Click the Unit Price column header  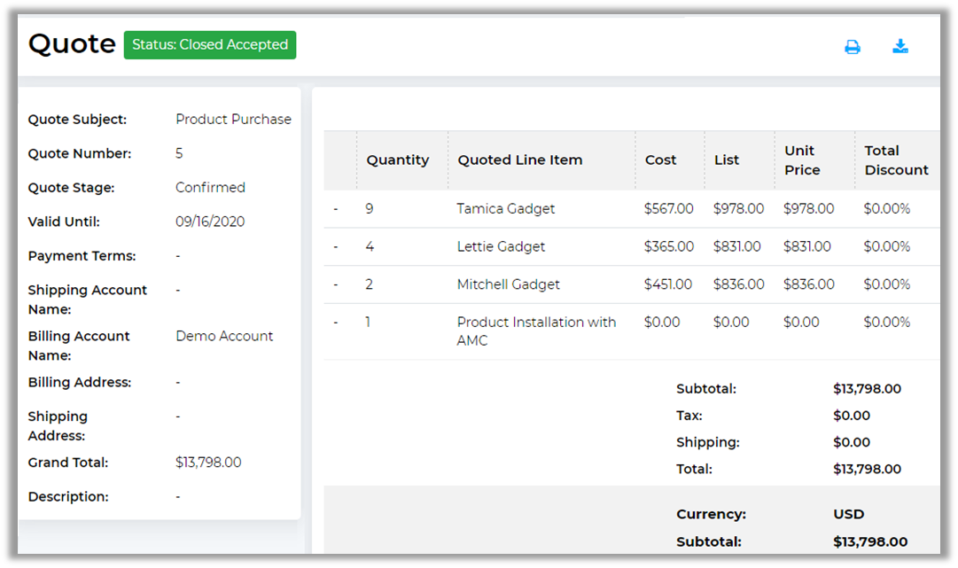(802, 160)
